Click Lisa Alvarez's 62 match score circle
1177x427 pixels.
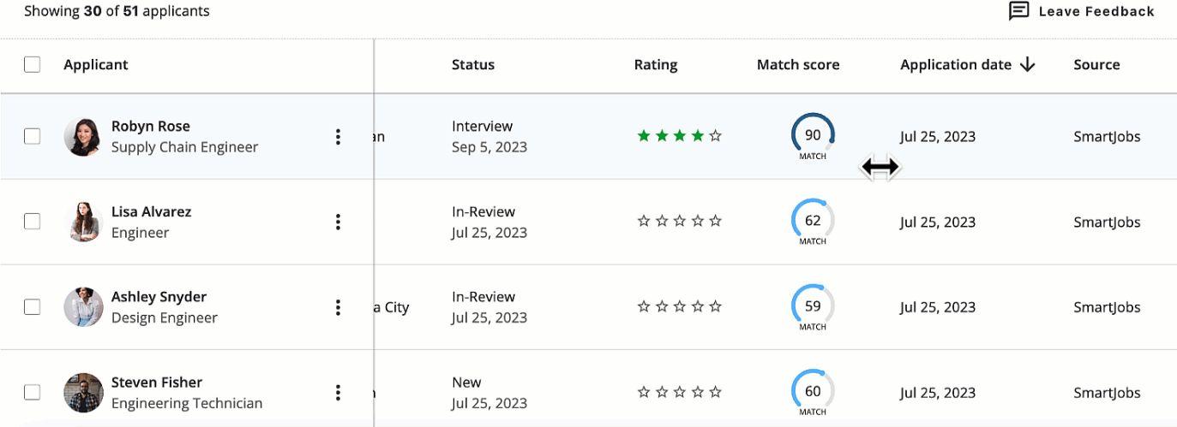click(813, 221)
